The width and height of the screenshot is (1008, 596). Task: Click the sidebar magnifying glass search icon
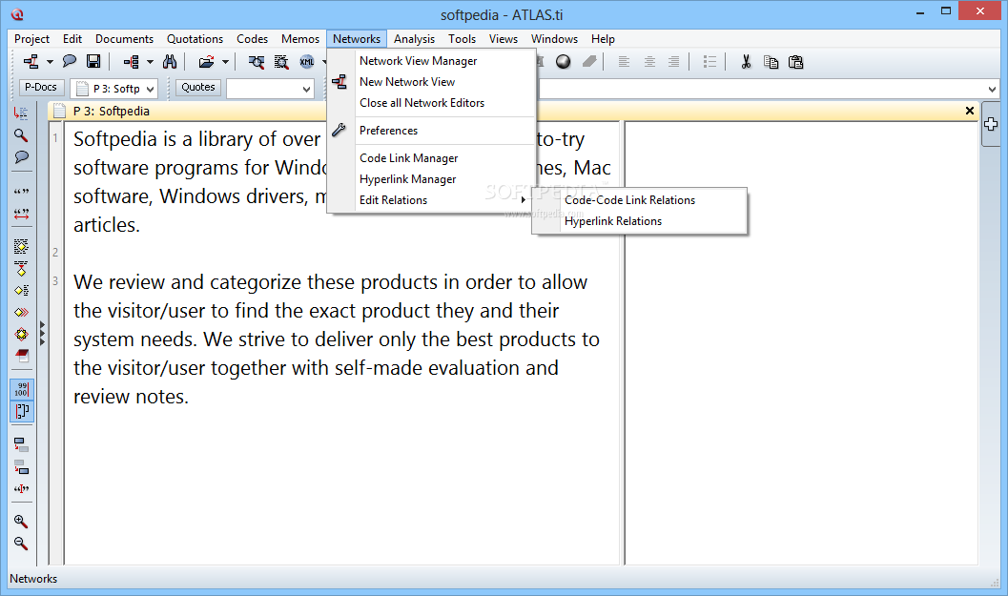coord(21,135)
